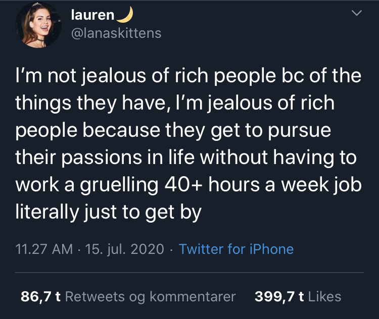Click text "people because they get to pursue"
This screenshot has width=379, height=319.
pos(173,131)
